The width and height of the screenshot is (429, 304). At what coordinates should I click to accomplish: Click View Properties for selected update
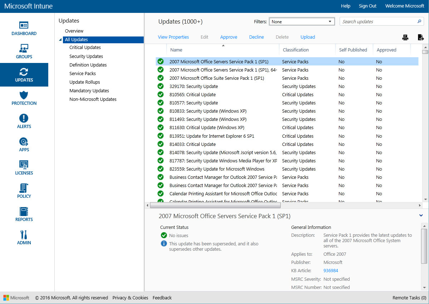[173, 37]
